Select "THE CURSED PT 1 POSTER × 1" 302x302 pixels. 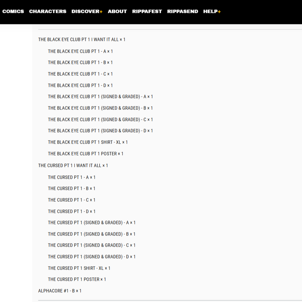tap(77, 279)
